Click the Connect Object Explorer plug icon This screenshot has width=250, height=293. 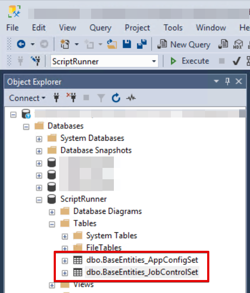point(56,97)
